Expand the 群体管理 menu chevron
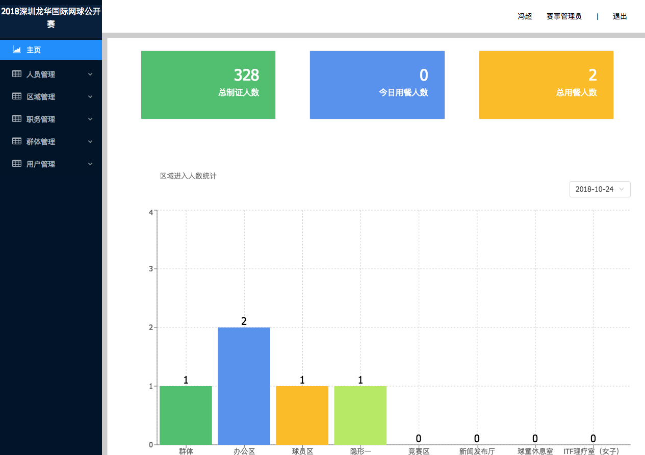This screenshot has width=645, height=455. 90,142
